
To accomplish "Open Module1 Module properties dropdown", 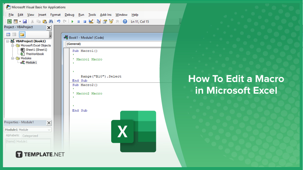I will 28,130.
